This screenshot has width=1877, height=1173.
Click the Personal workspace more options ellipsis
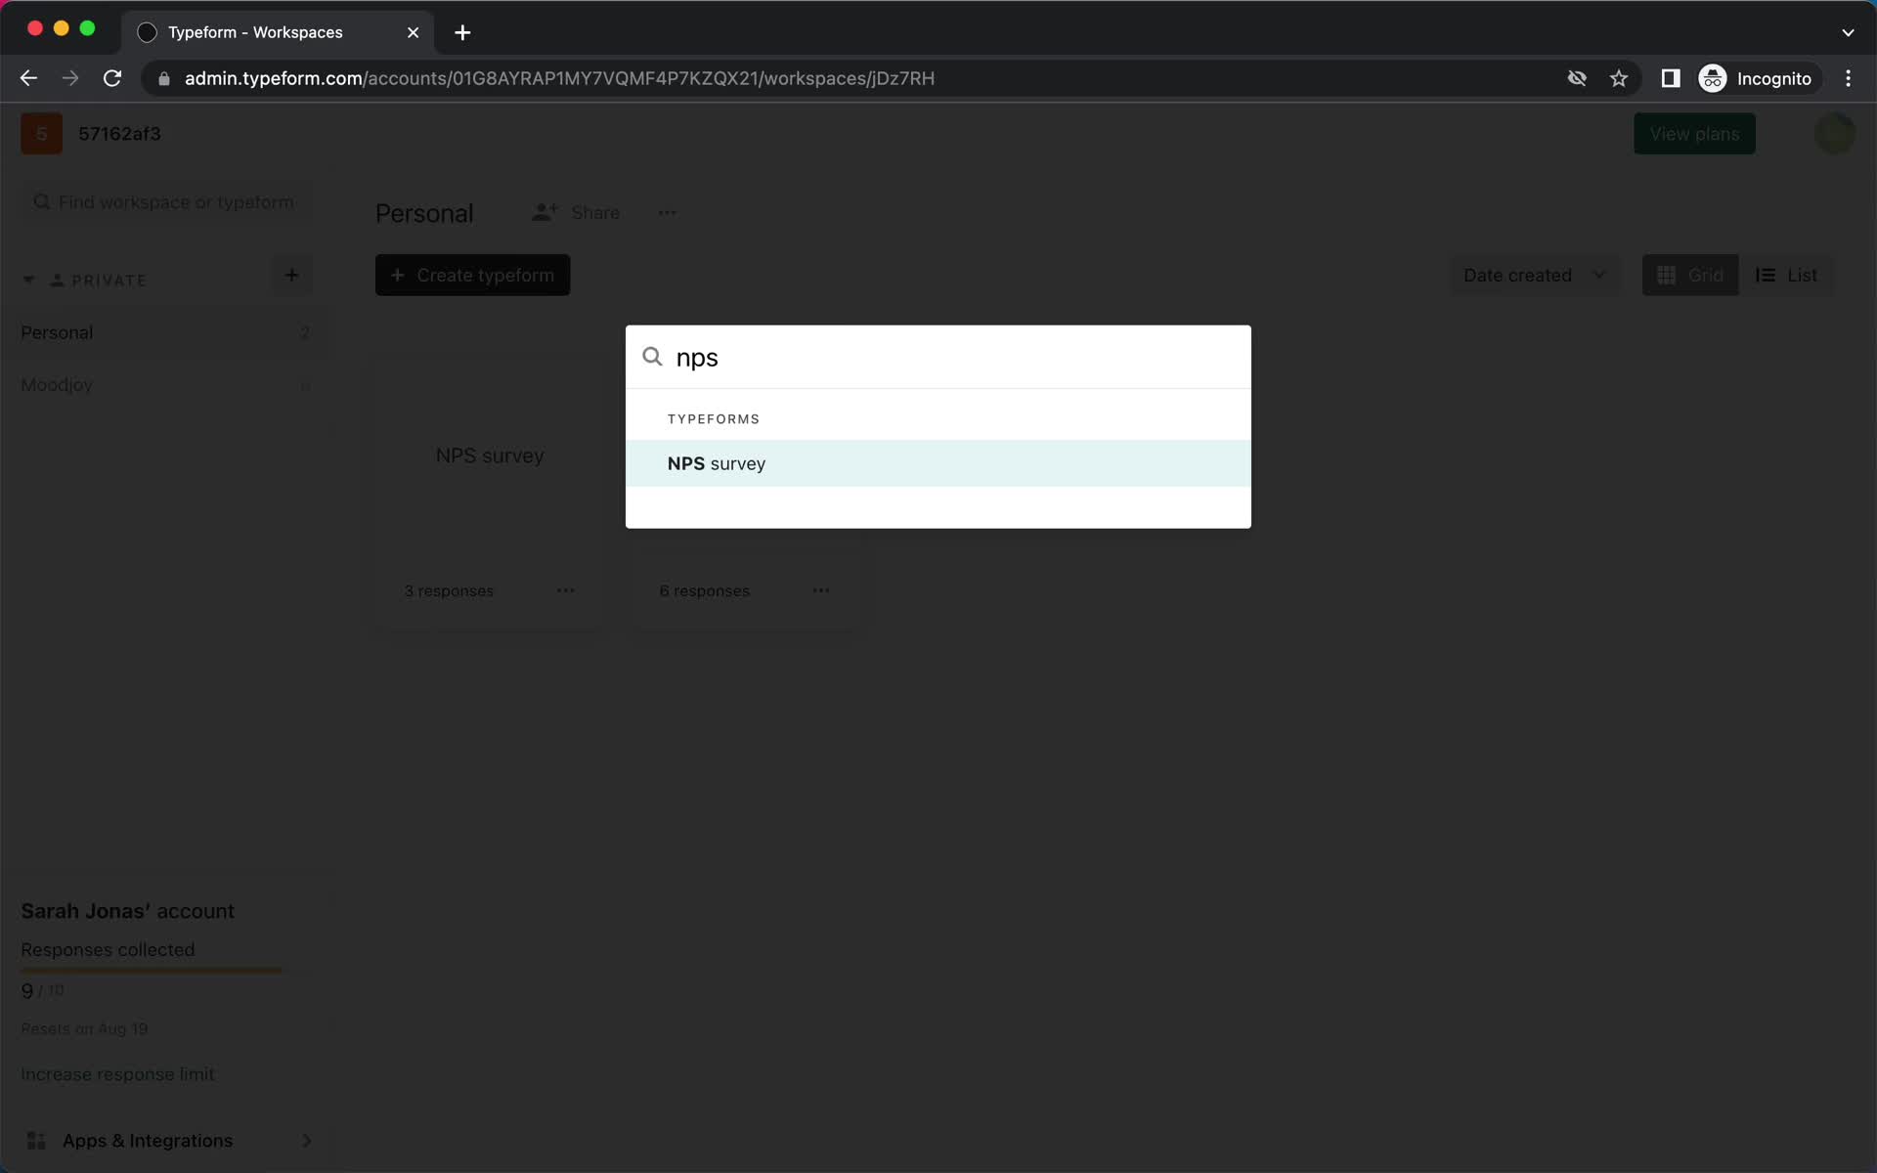pos(665,212)
